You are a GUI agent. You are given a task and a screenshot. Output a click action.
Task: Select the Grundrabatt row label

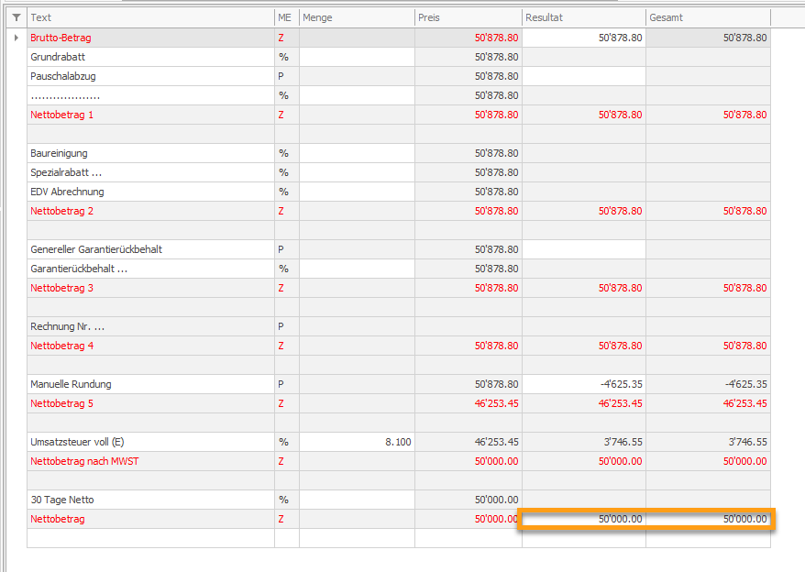pyautogui.click(x=150, y=57)
